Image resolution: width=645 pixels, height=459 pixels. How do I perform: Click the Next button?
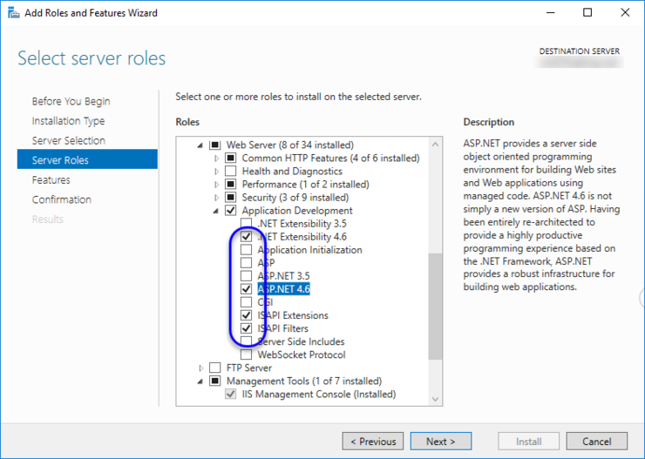[x=440, y=442]
